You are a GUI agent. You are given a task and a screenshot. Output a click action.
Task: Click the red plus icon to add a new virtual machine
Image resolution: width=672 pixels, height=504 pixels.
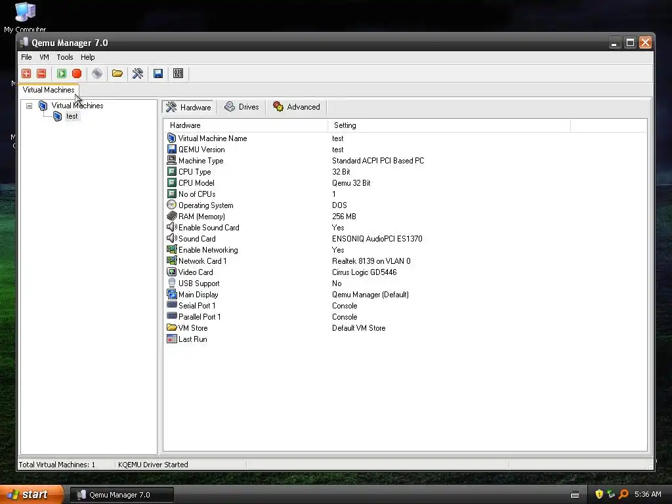point(26,73)
